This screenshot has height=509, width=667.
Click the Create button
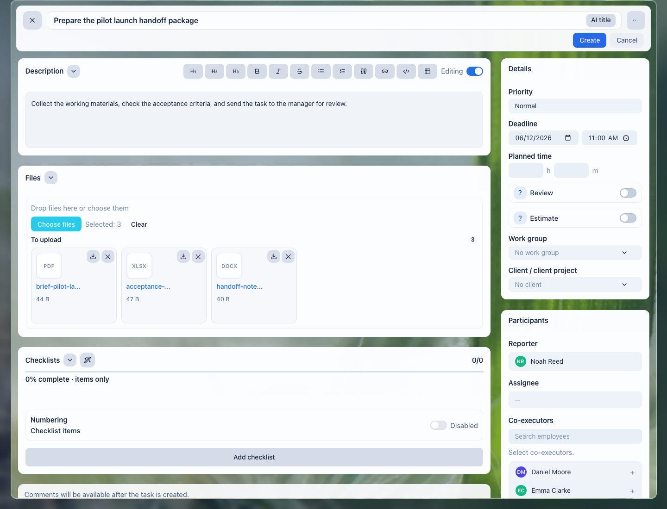590,40
